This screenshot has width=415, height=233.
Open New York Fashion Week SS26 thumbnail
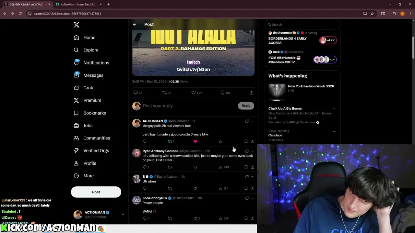pos(277,92)
